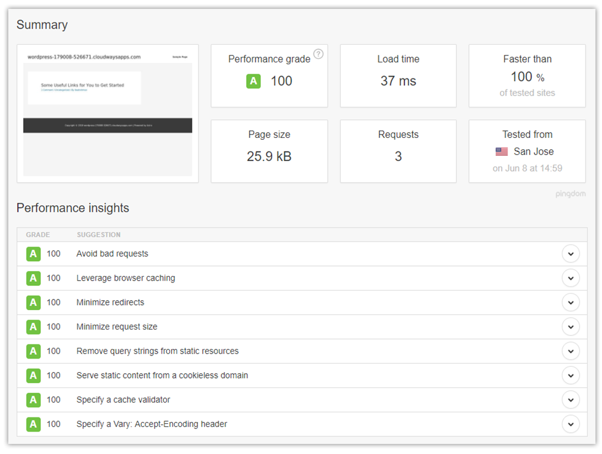This screenshot has width=602, height=454.
Task: Click the Performance grade score 100
Action: 282,81
